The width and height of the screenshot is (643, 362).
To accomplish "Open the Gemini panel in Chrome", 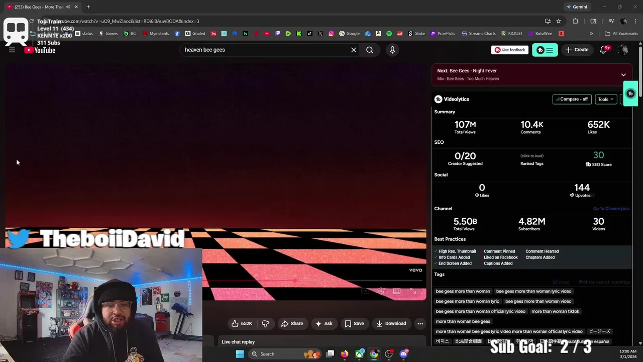I will (x=577, y=7).
